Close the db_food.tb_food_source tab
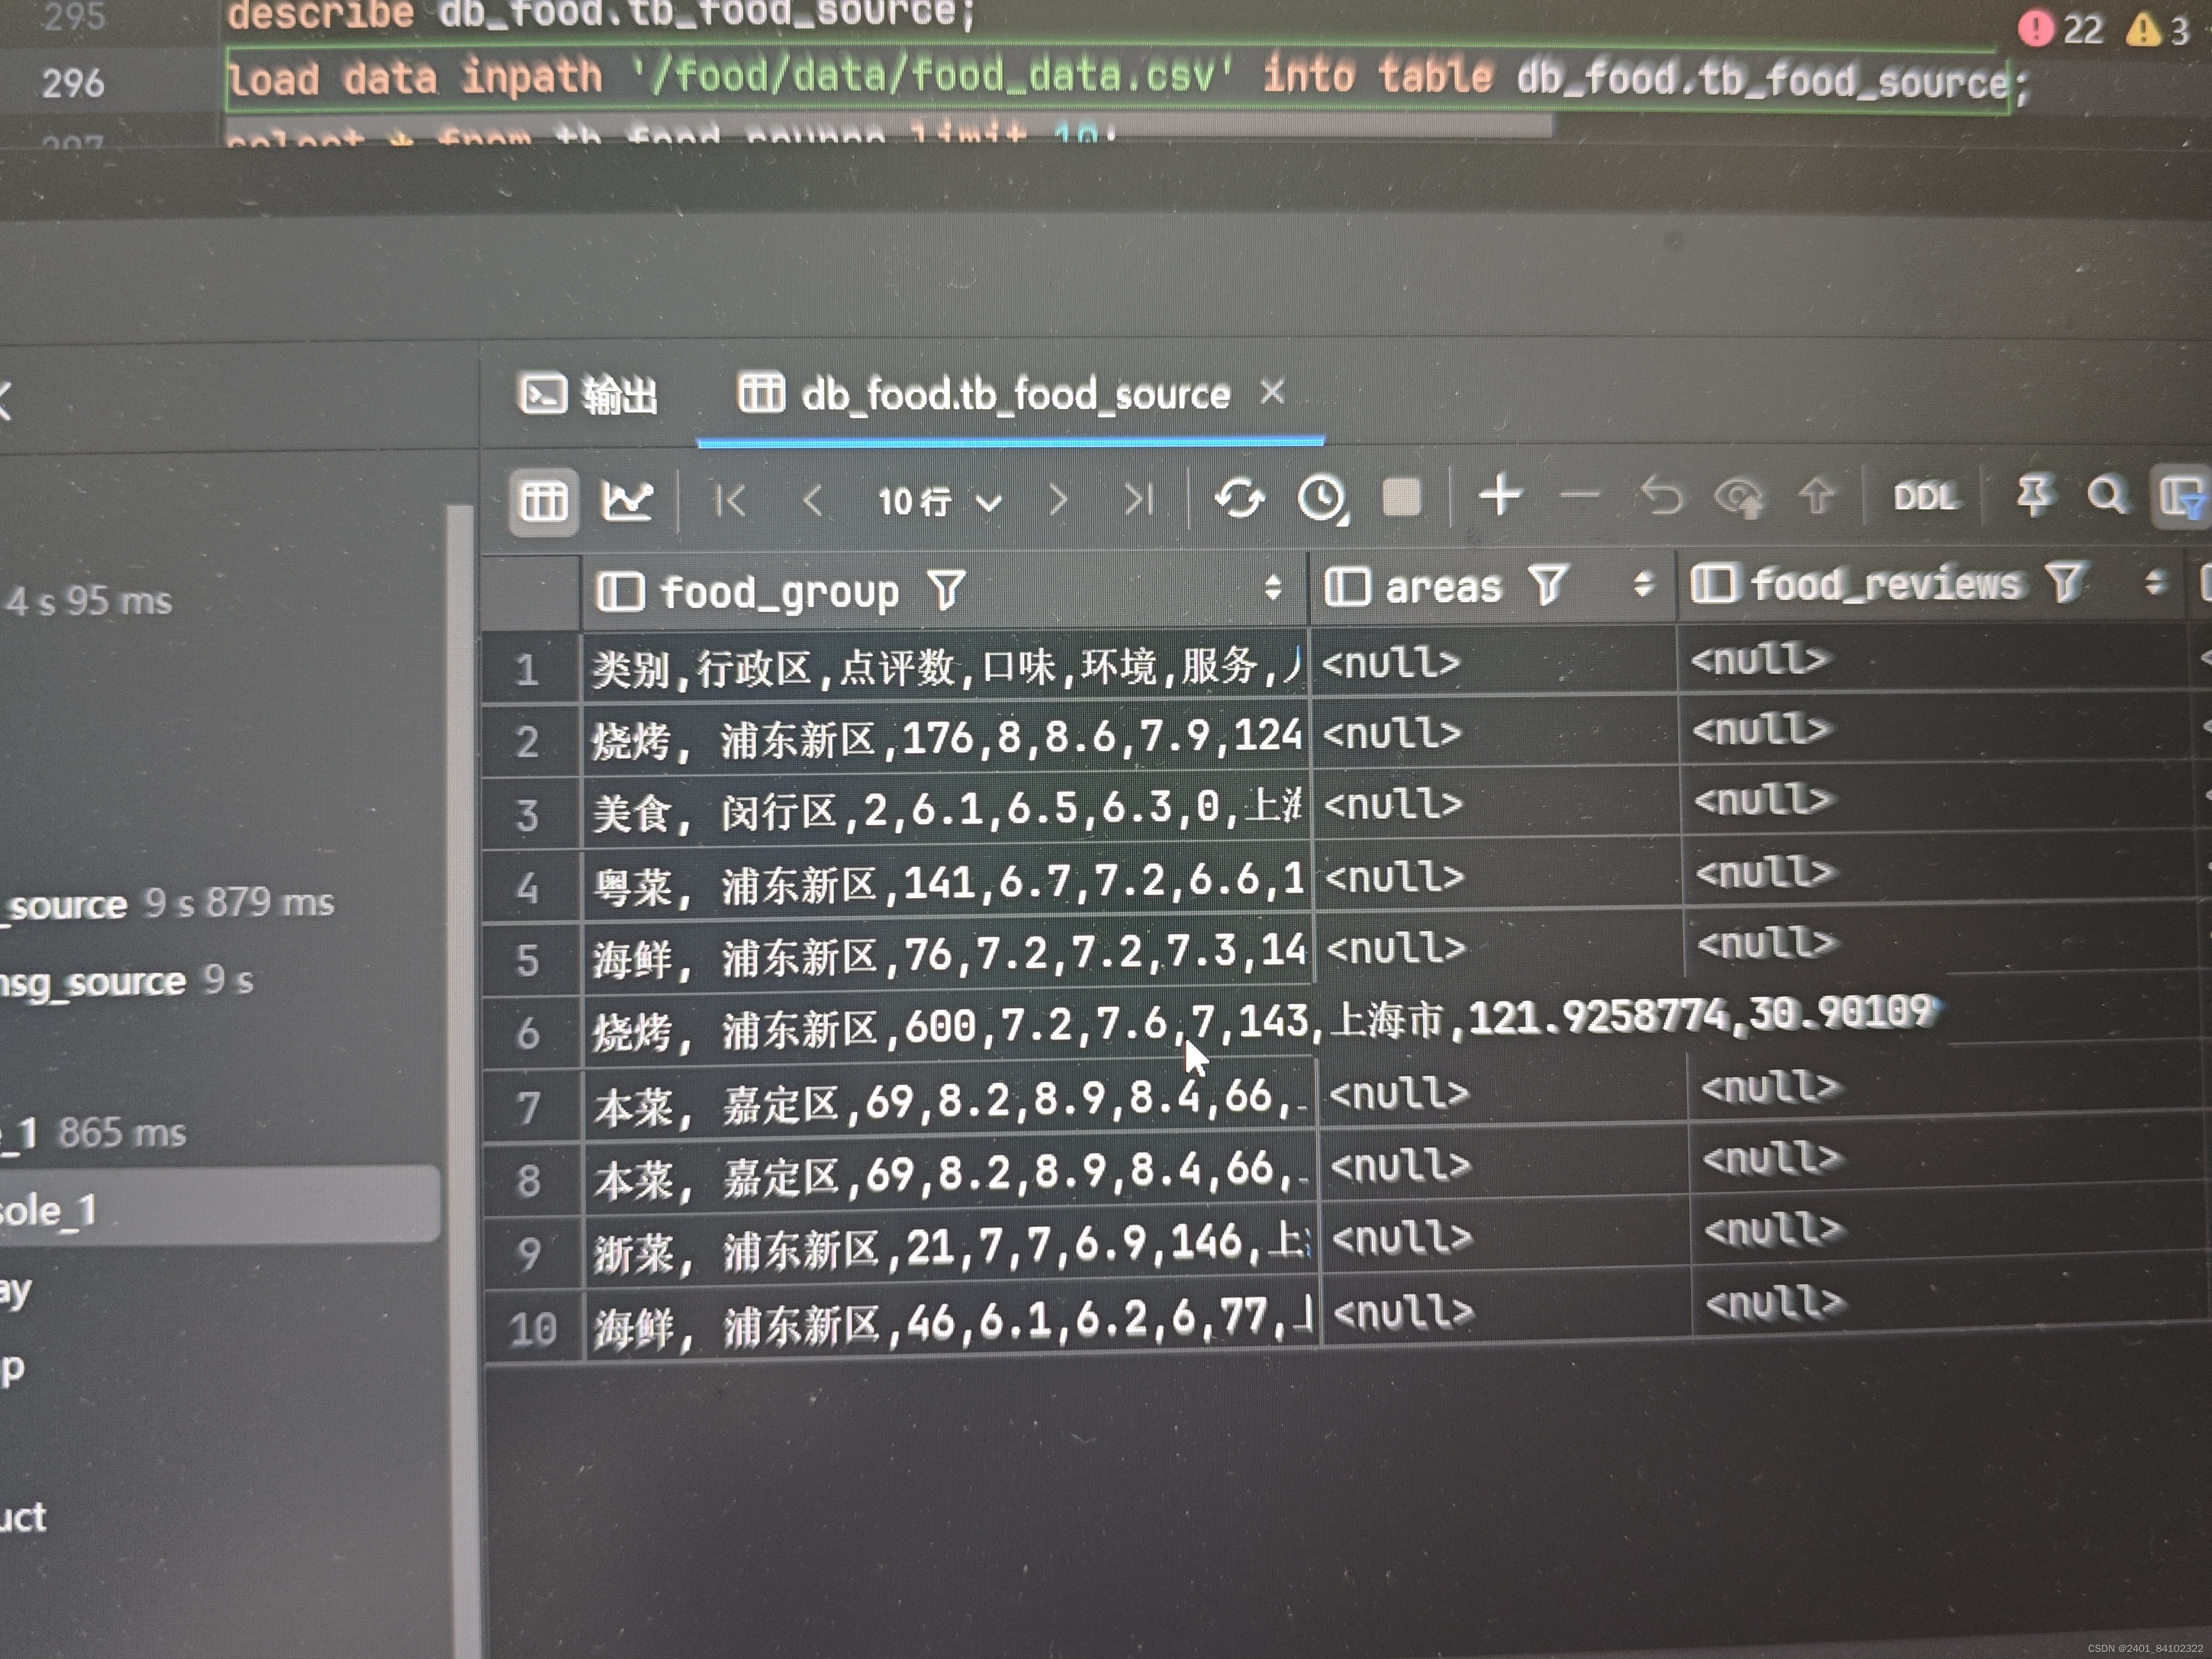Viewport: 2212px width, 1659px height. point(1272,392)
